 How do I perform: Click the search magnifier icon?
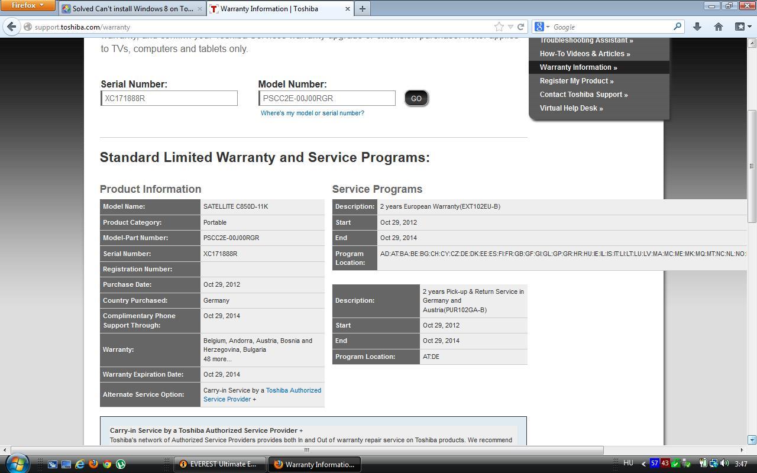point(677,27)
